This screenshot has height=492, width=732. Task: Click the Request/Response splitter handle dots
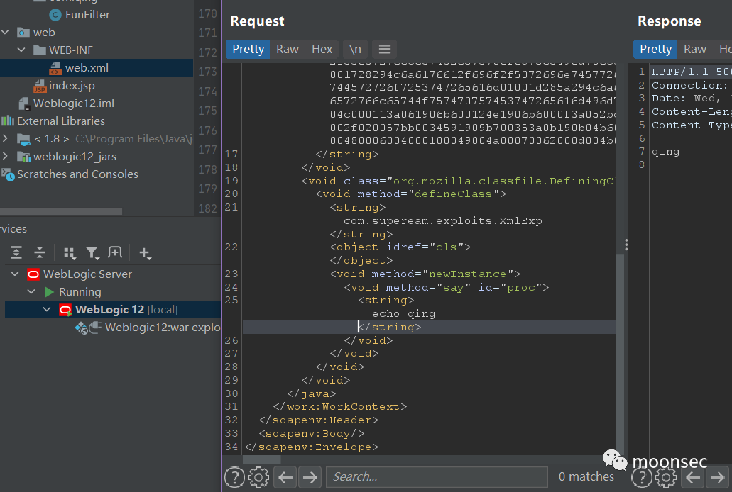pyautogui.click(x=626, y=245)
